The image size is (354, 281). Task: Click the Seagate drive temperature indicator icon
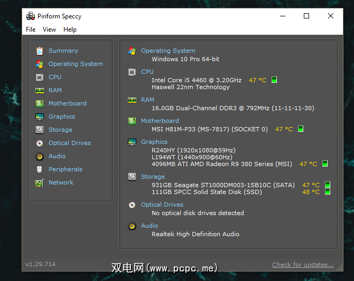coord(328,185)
